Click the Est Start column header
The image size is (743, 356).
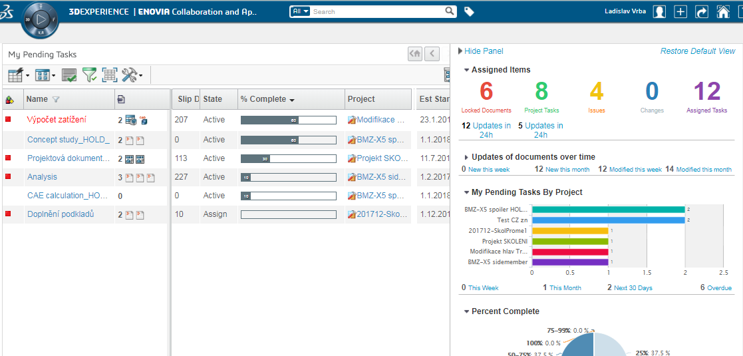tap(434, 99)
